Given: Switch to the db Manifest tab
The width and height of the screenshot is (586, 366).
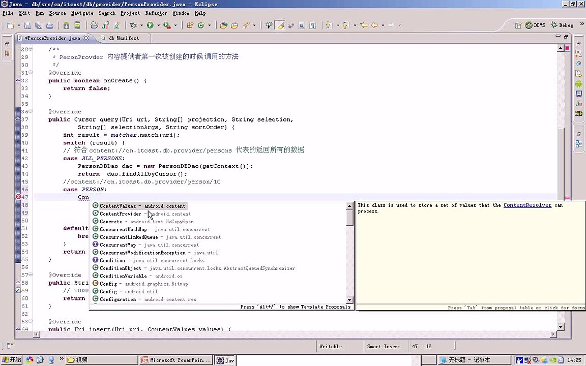Looking at the screenshot, I should 123,38.
